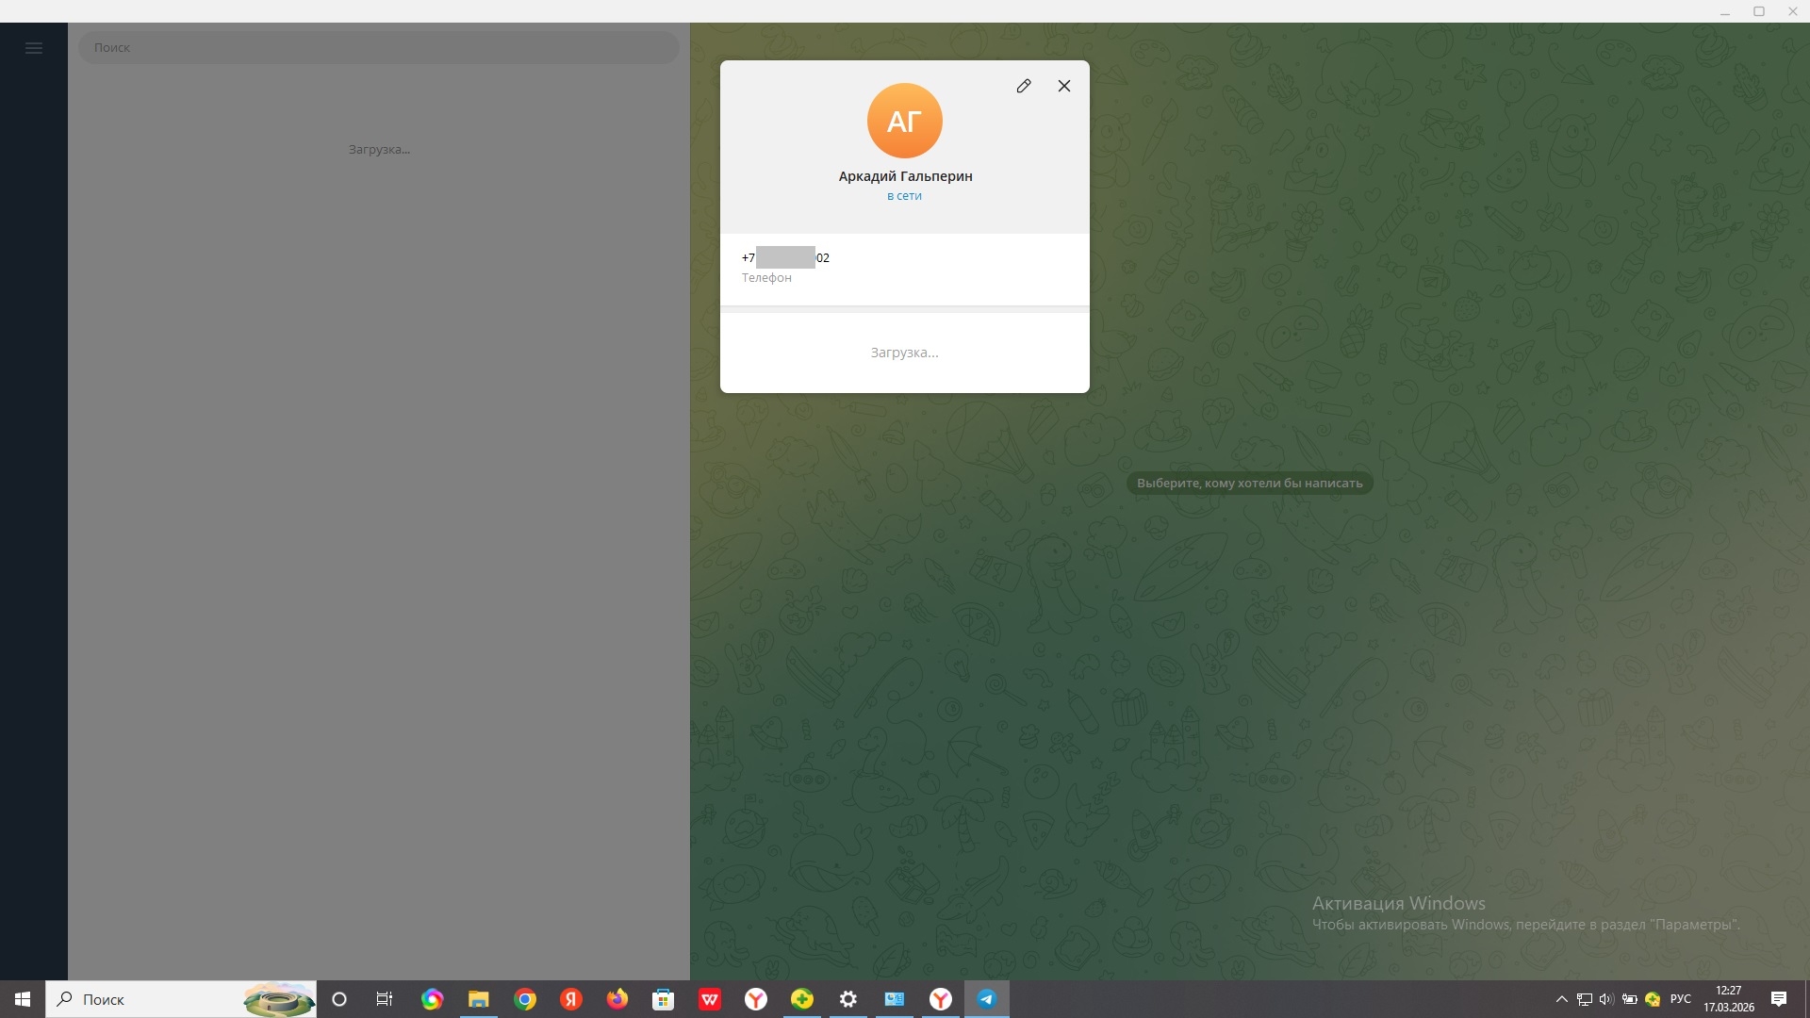Image resolution: width=1810 pixels, height=1018 pixels.
Task: Expand hidden system tray icons
Action: pos(1561,999)
